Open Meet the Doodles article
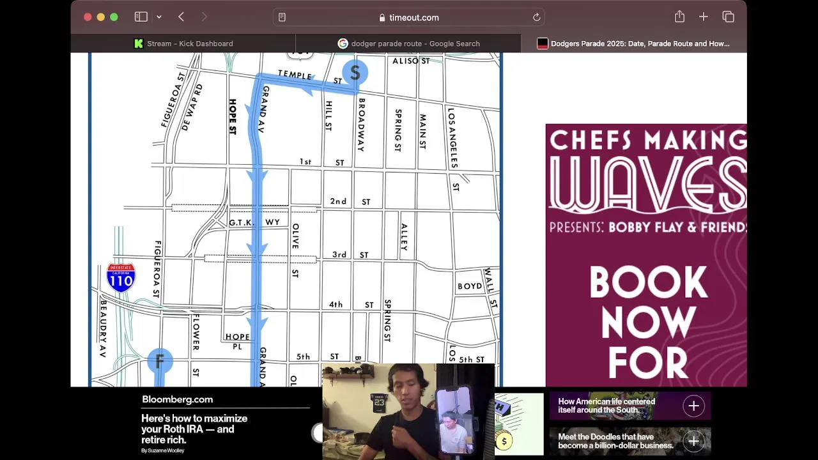 point(615,441)
